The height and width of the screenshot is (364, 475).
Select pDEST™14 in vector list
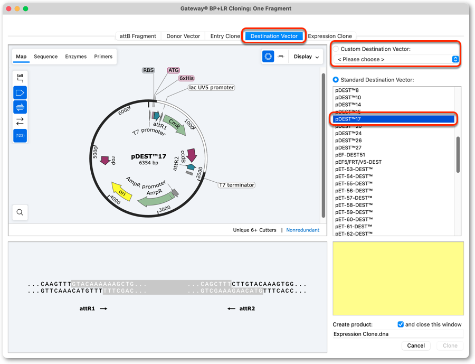(394, 105)
